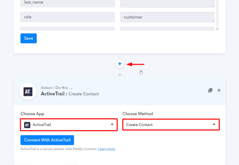Image resolution: width=239 pixels, height=165 pixels.
Task: Click Connect With ActiveTrail button
Action: [x=47, y=140]
